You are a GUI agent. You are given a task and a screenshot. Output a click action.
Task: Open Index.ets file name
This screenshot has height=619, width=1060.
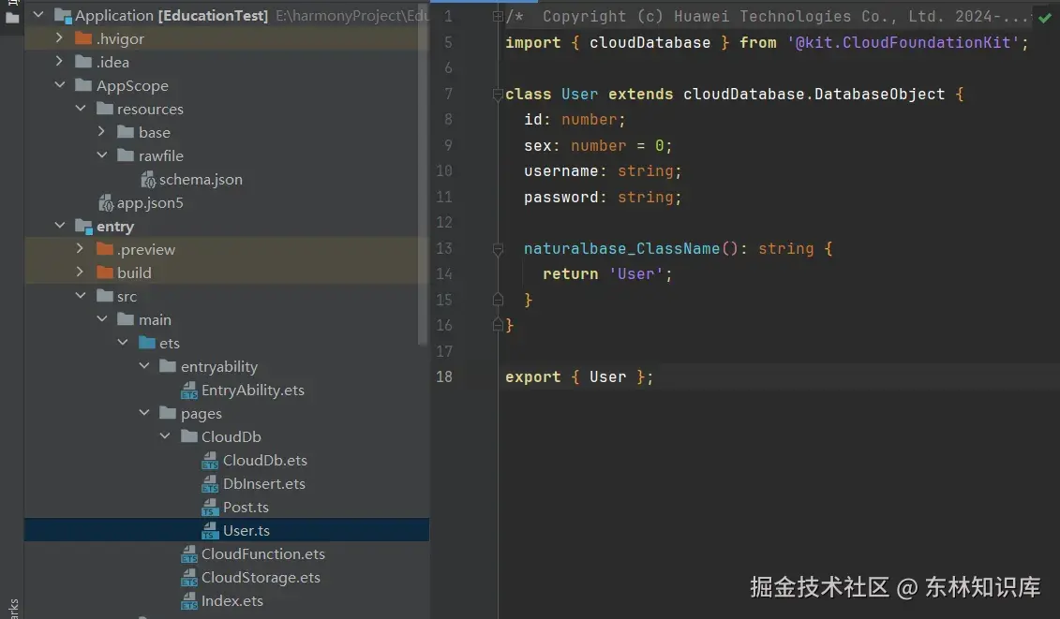(x=231, y=601)
